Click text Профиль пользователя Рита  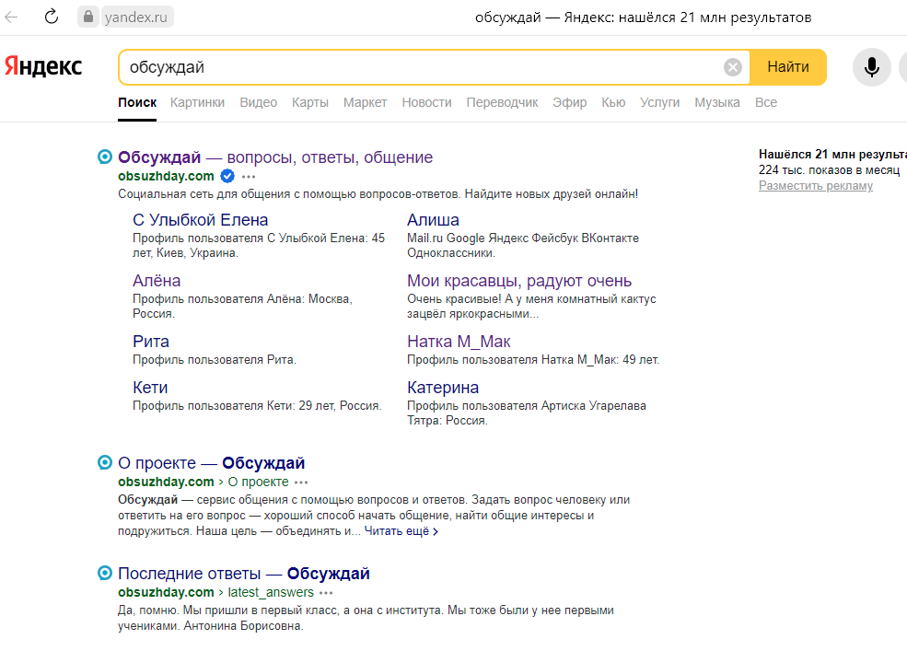[x=214, y=359]
